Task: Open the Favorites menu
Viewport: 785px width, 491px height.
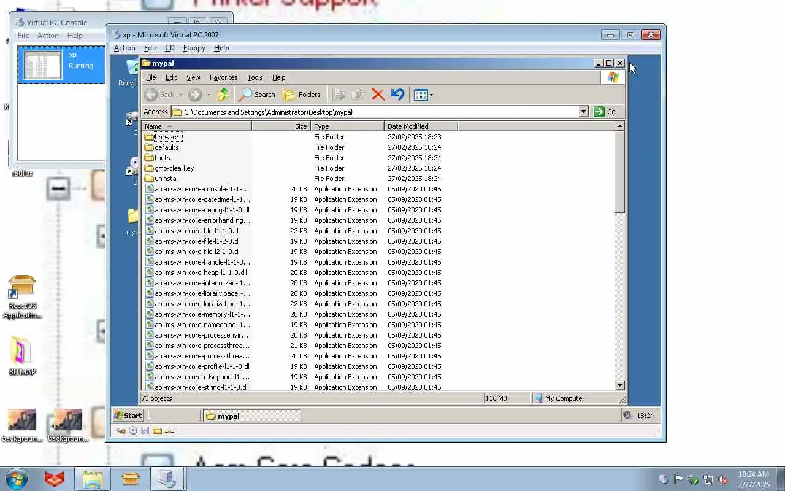Action: [x=223, y=77]
